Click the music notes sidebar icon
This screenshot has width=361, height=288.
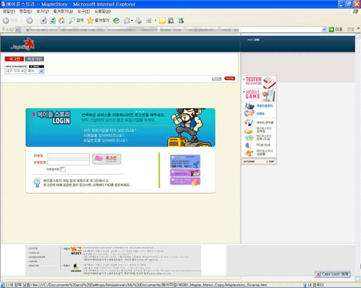pos(249,122)
